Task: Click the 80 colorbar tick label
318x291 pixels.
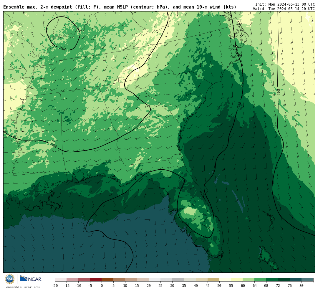Action: [x=302, y=286]
